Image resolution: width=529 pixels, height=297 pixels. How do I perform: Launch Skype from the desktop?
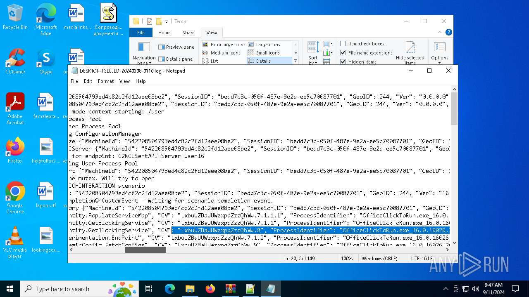(x=46, y=62)
